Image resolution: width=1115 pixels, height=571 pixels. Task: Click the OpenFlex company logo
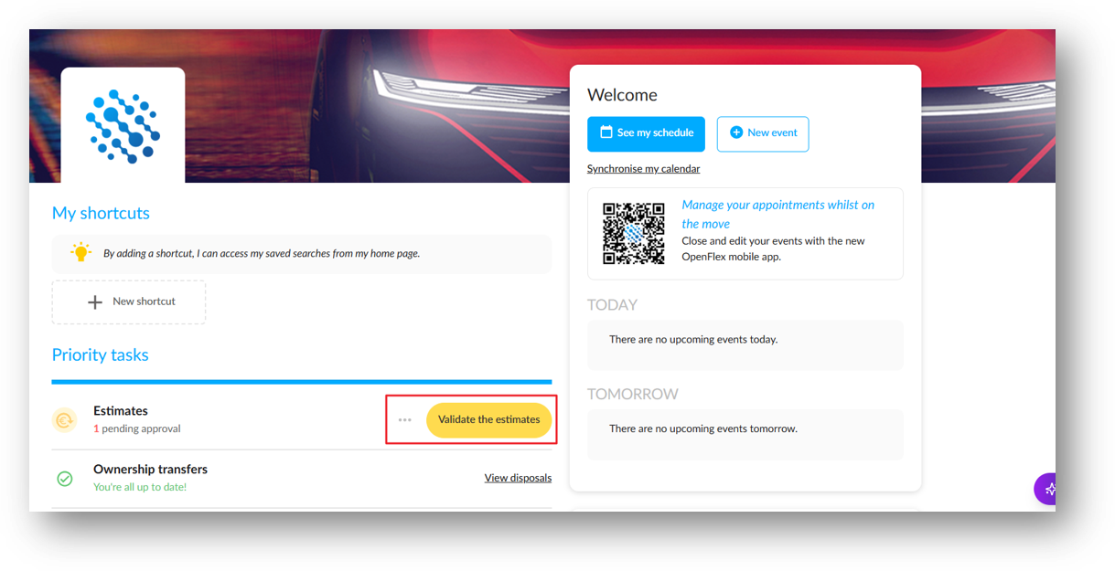tap(123, 126)
